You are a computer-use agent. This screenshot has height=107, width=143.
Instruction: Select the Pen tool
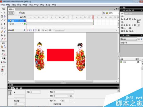(x=2, y=24)
